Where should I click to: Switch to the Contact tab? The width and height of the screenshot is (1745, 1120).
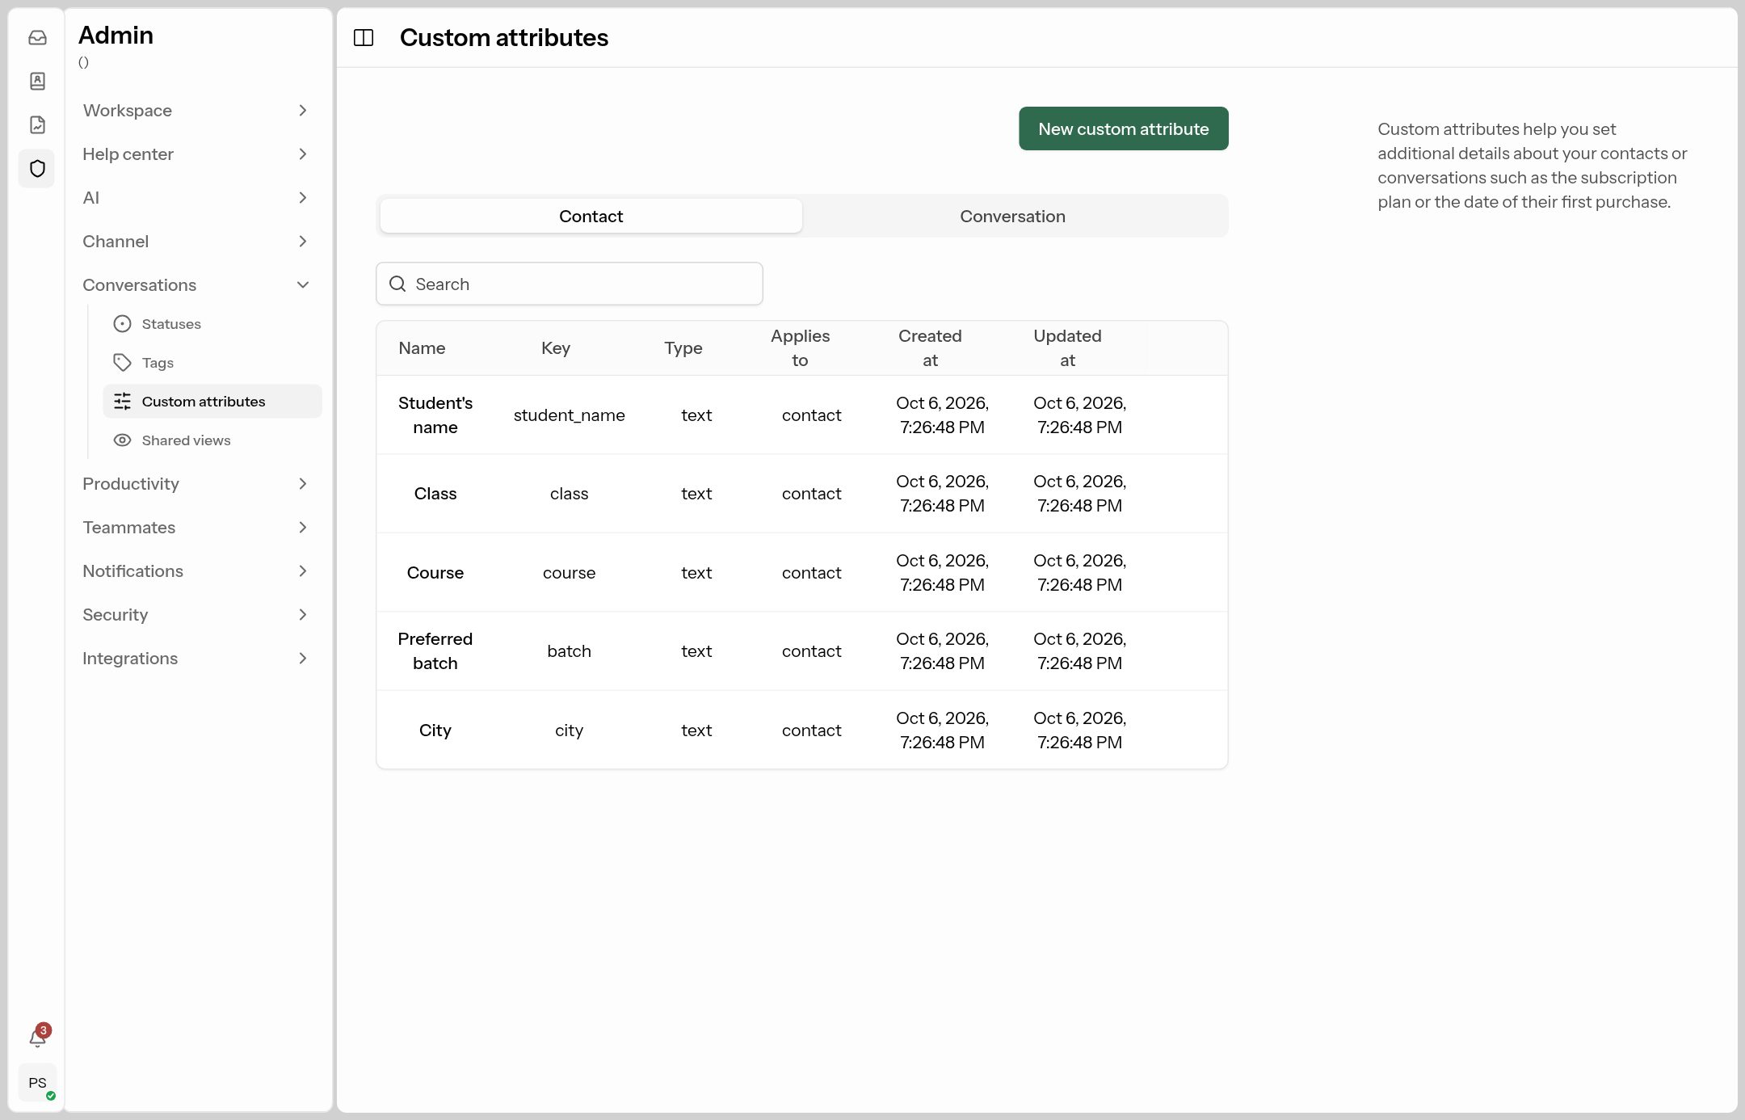(x=591, y=216)
